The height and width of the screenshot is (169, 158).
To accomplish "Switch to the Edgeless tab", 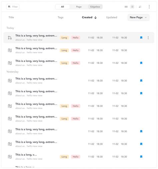I will point(95,7).
